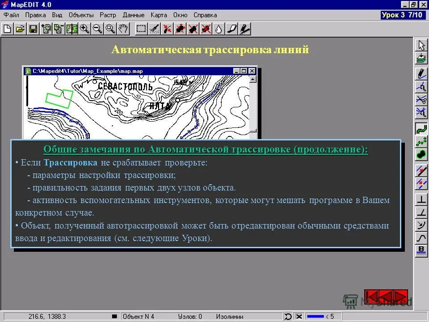Toggle the green polygon fill tool
The height and width of the screenshot is (322, 429).
421,153
